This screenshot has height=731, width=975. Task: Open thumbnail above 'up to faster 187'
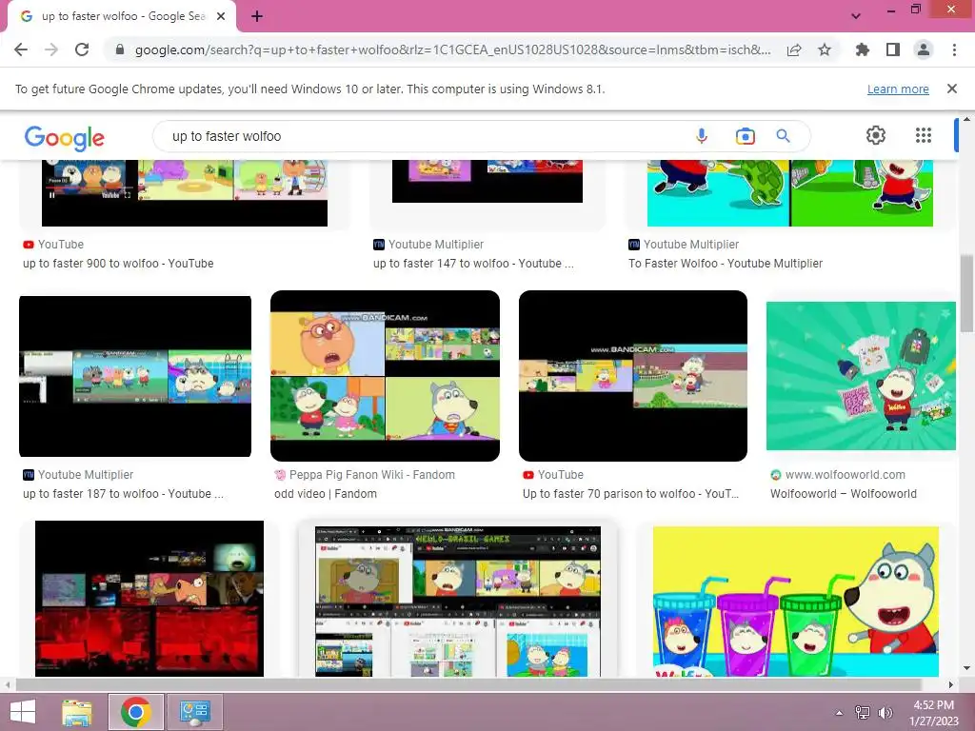pos(135,376)
